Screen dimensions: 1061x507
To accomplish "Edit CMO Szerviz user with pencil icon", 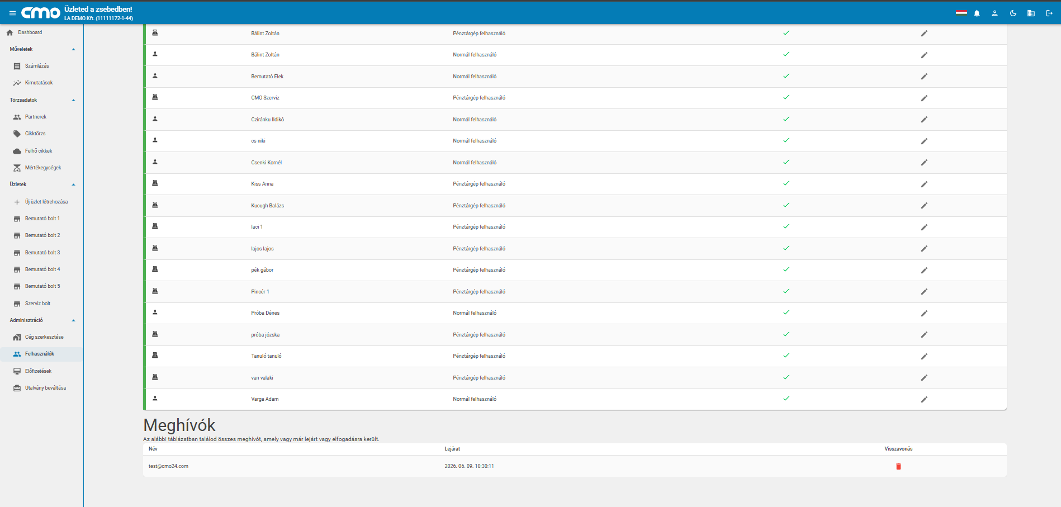I will pyautogui.click(x=924, y=98).
